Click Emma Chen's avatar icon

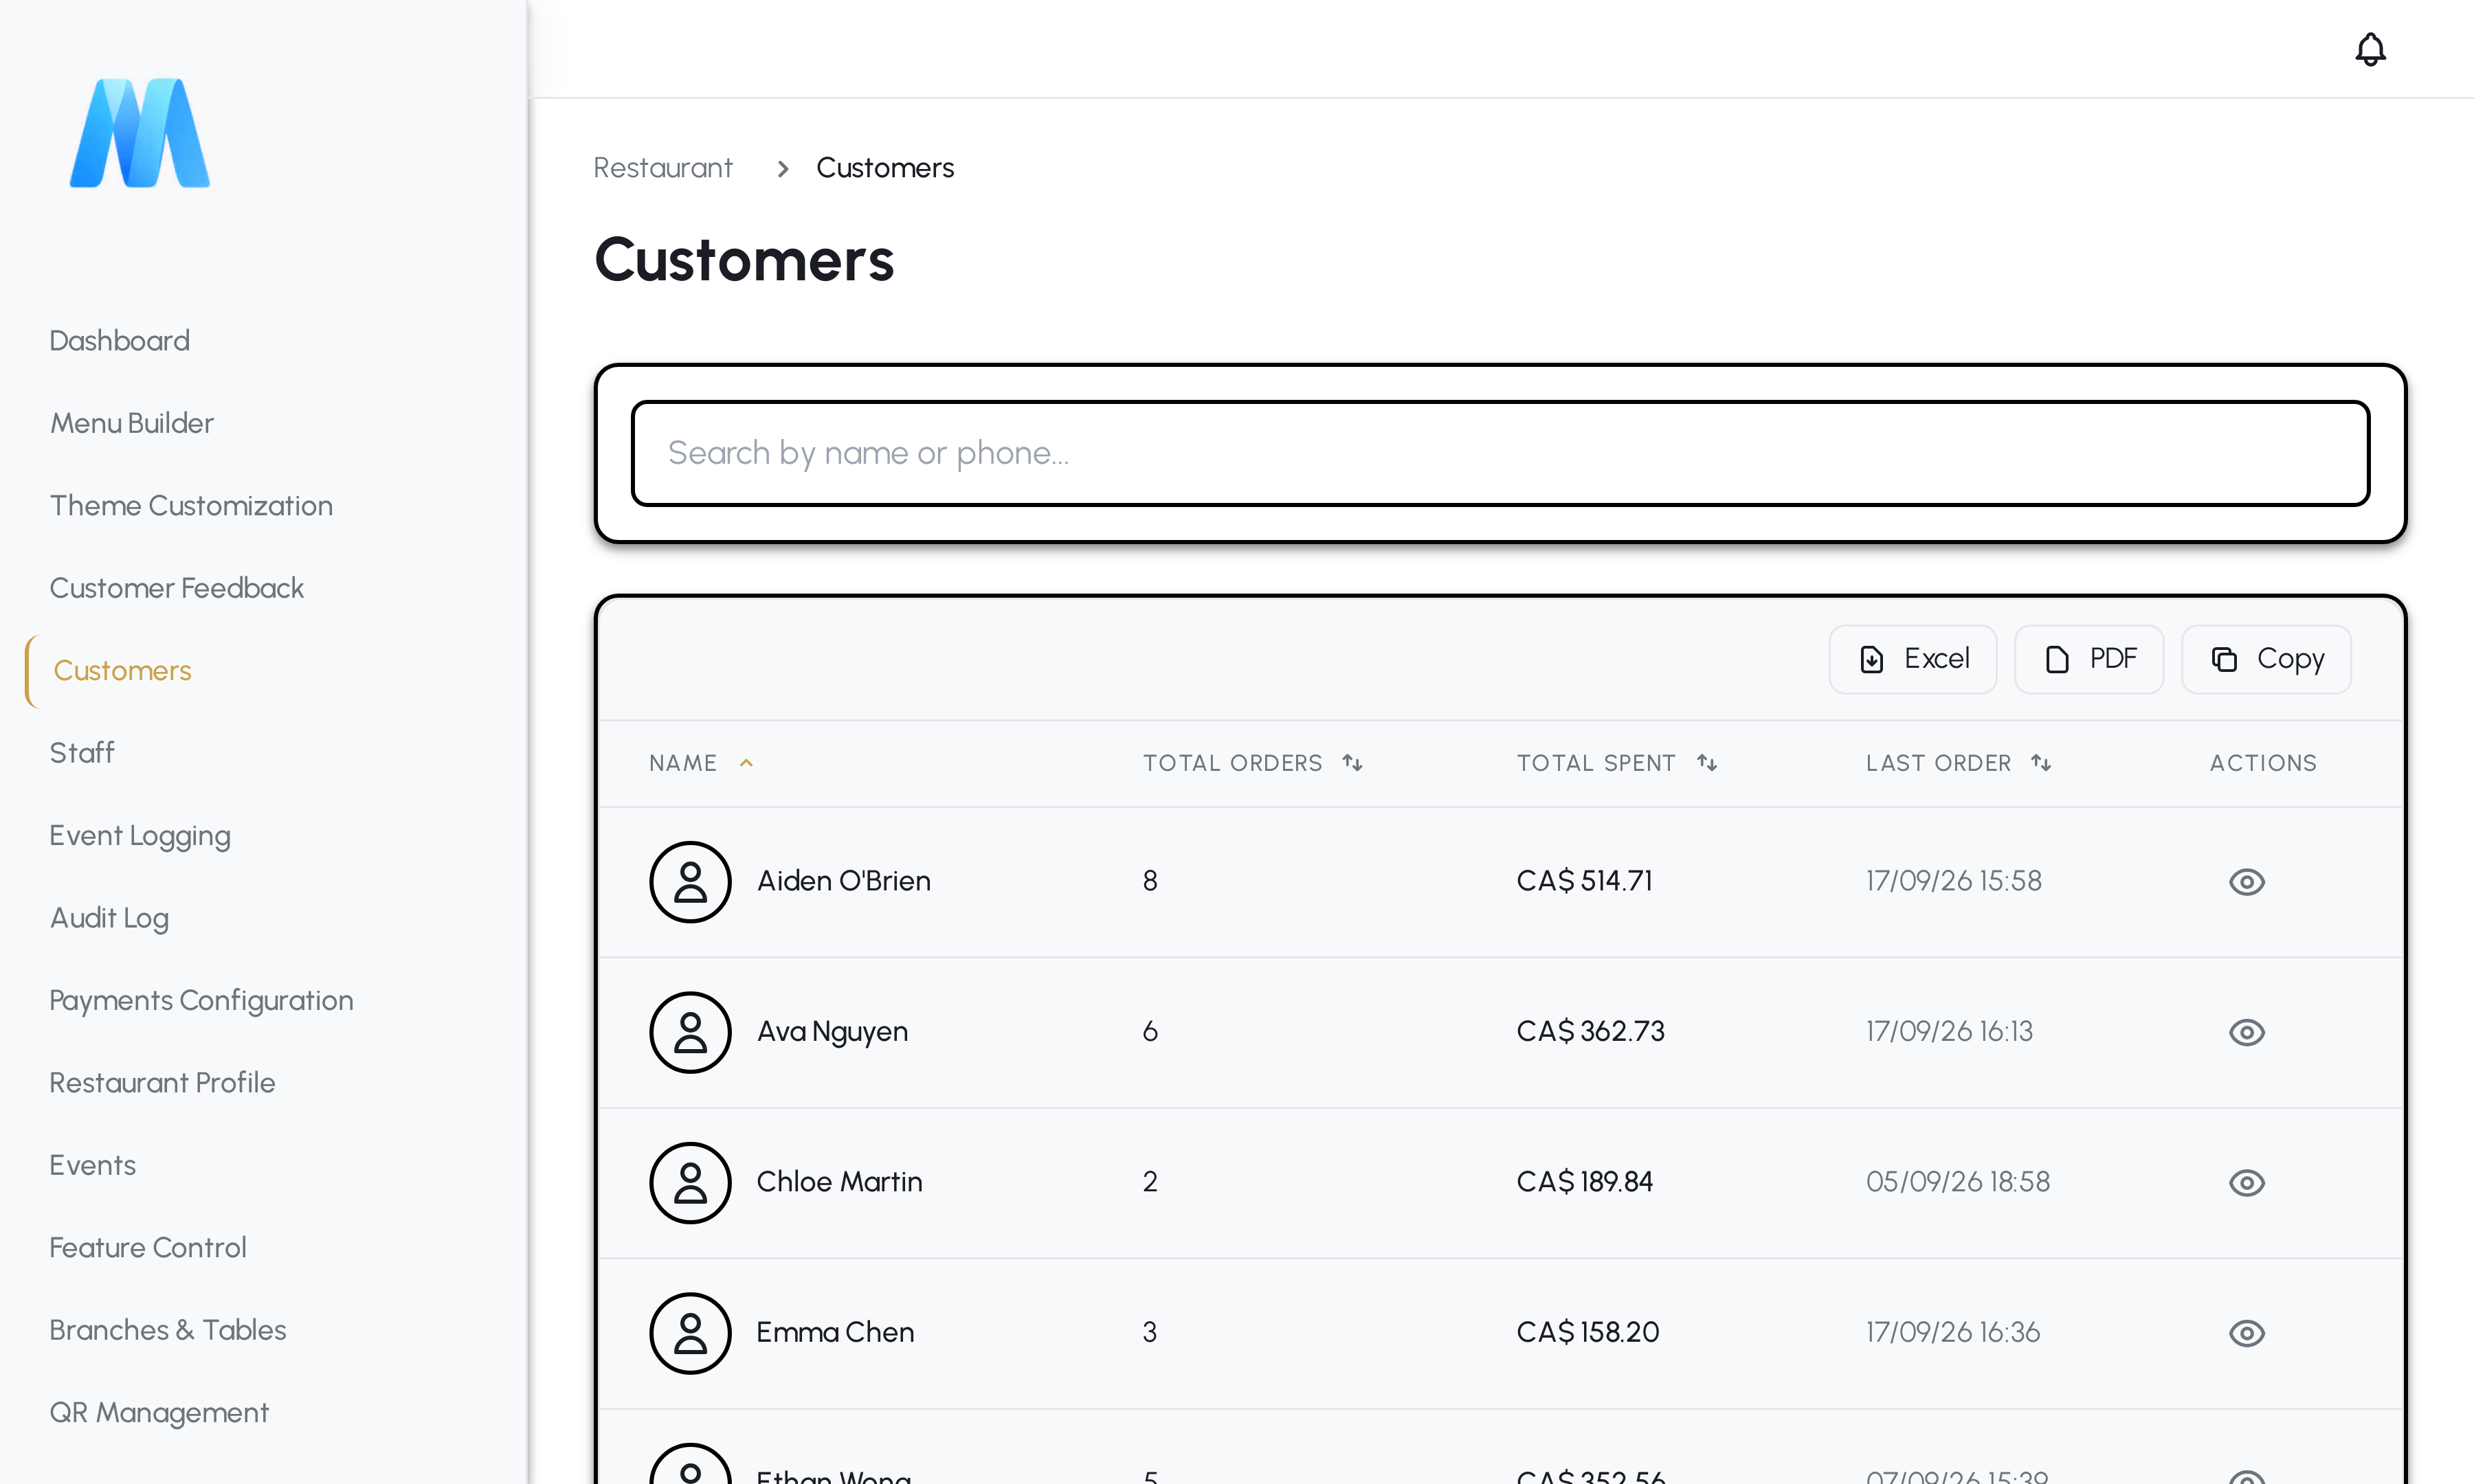click(x=690, y=1333)
